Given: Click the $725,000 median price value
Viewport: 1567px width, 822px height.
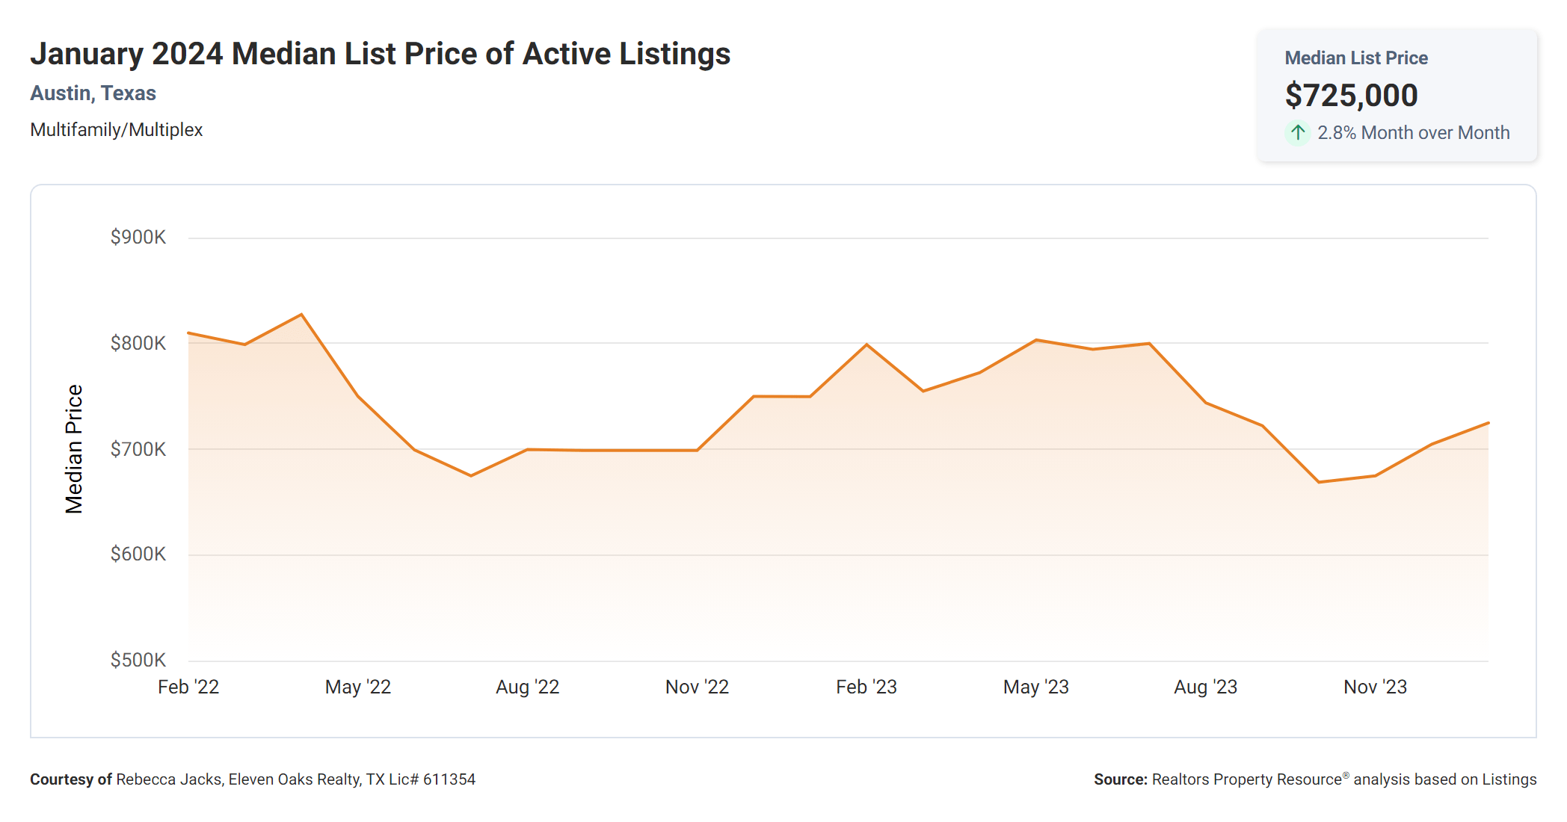Looking at the screenshot, I should click(x=1351, y=96).
